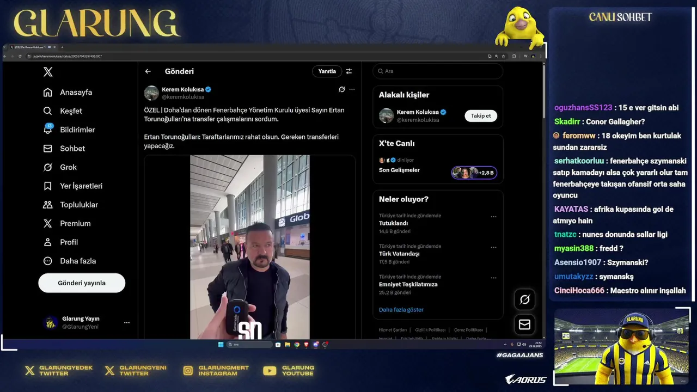
Task: Open Premium X icon in sidebar
Action: pos(48,223)
